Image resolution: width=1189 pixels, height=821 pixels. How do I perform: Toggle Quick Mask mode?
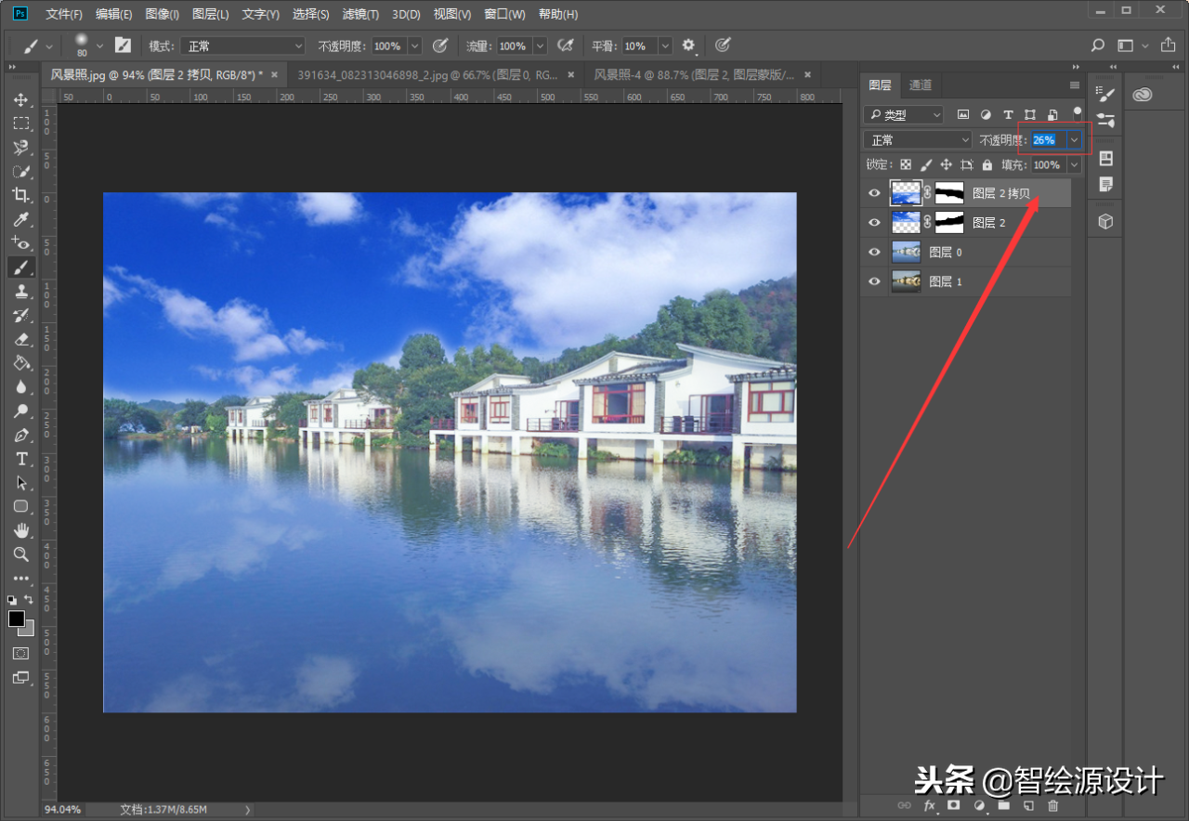[x=20, y=654]
